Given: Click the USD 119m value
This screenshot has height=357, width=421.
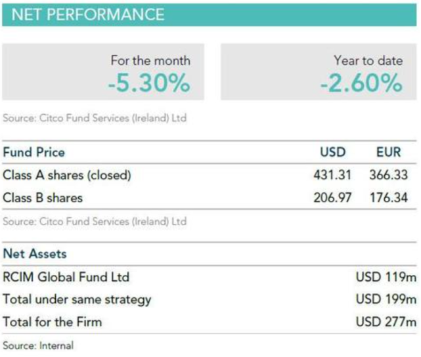Looking at the screenshot, I should [x=386, y=277].
